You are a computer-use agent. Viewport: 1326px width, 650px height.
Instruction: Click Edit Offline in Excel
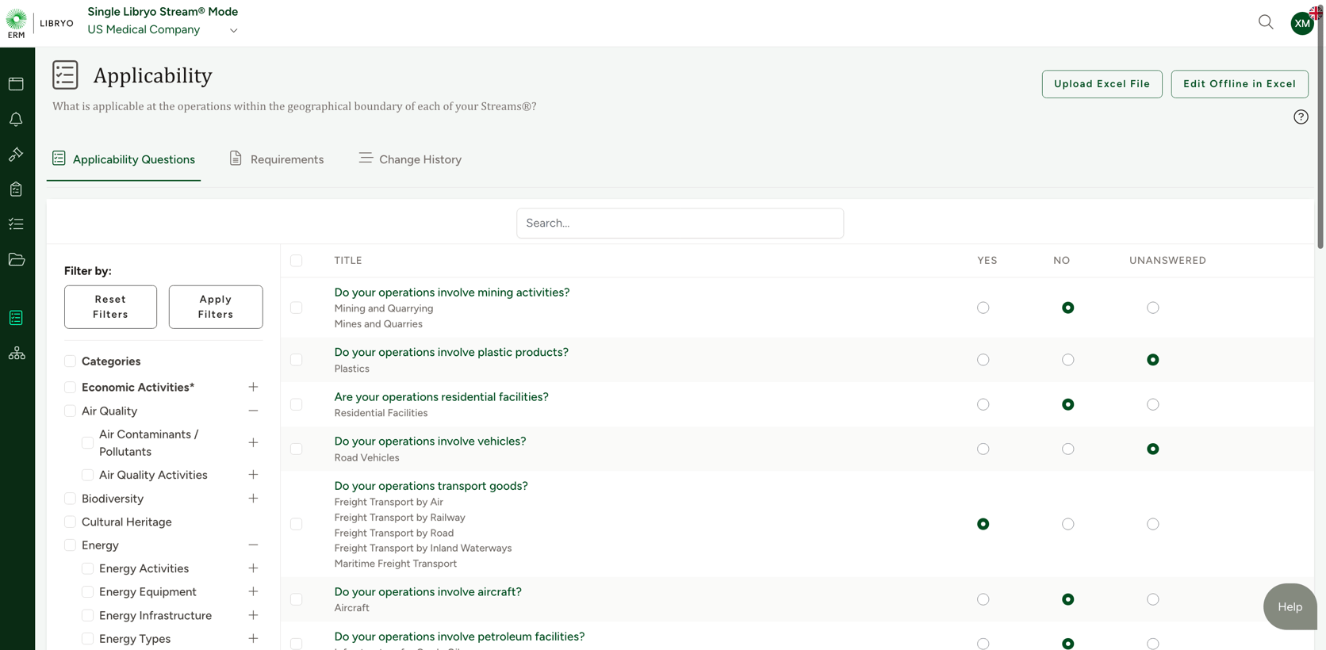tap(1240, 84)
